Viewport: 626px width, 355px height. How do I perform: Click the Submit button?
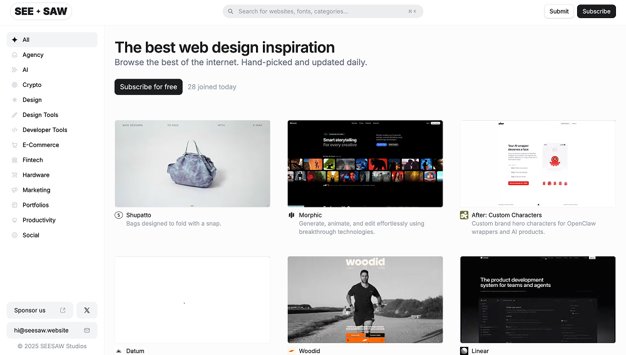pyautogui.click(x=558, y=11)
